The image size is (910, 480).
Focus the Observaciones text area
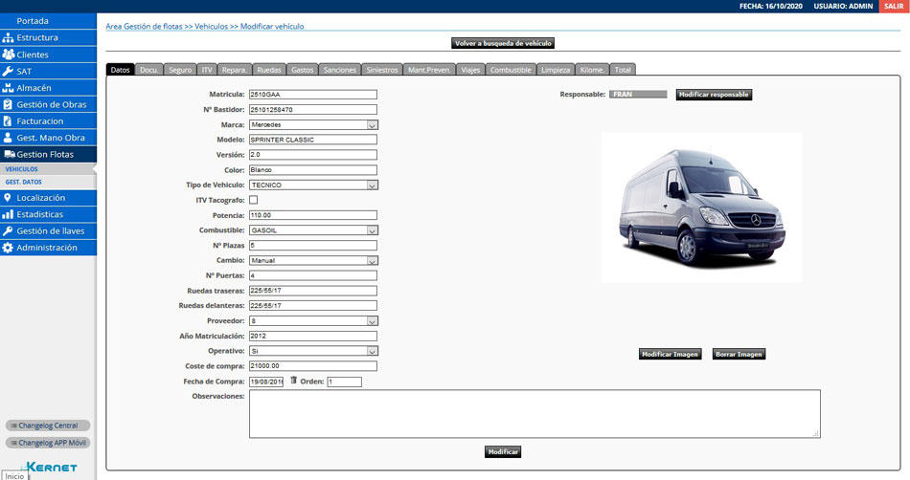tap(534, 413)
